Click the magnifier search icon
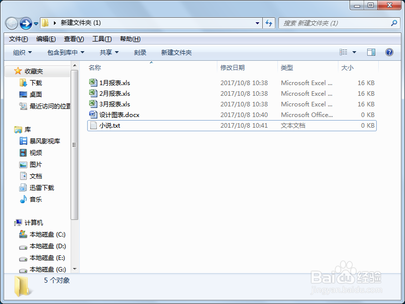The width and height of the screenshot is (405, 304). 394,23
